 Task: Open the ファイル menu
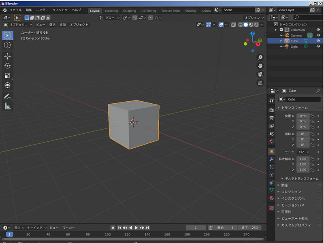click(15, 10)
